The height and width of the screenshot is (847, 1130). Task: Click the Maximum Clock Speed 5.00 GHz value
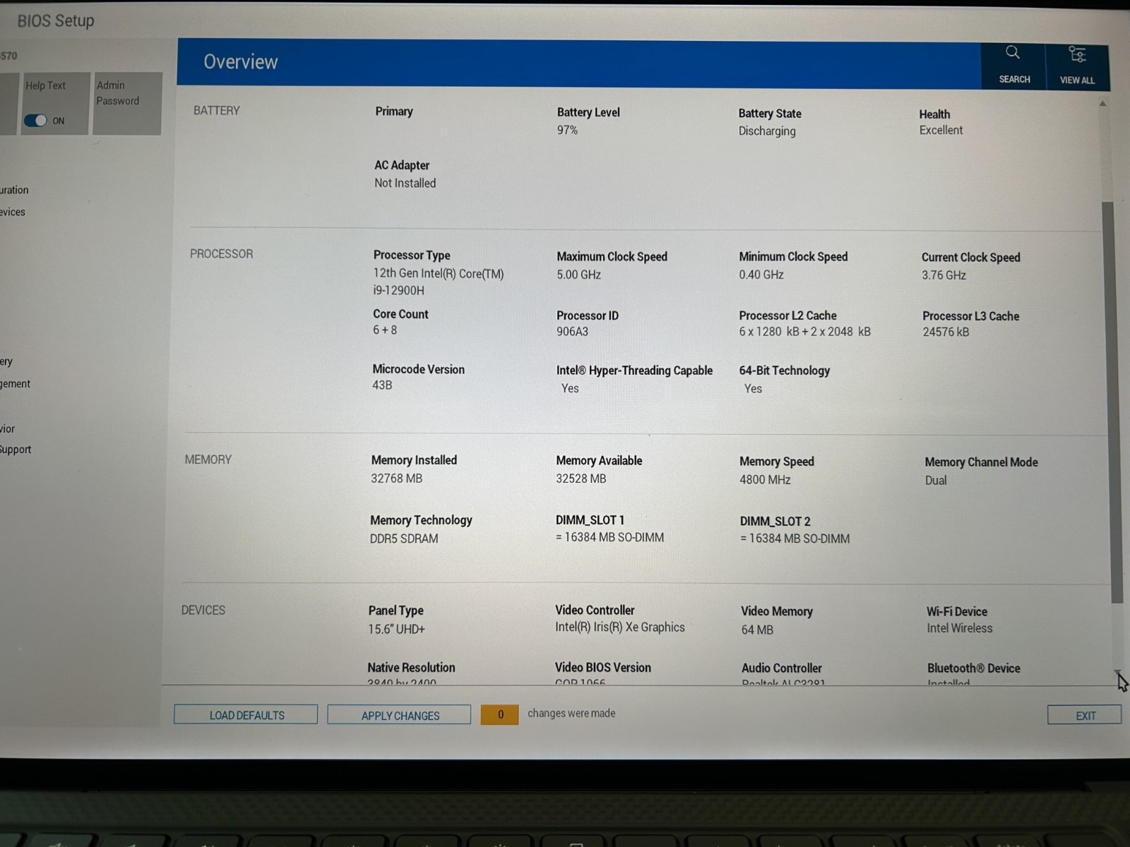[x=578, y=275]
